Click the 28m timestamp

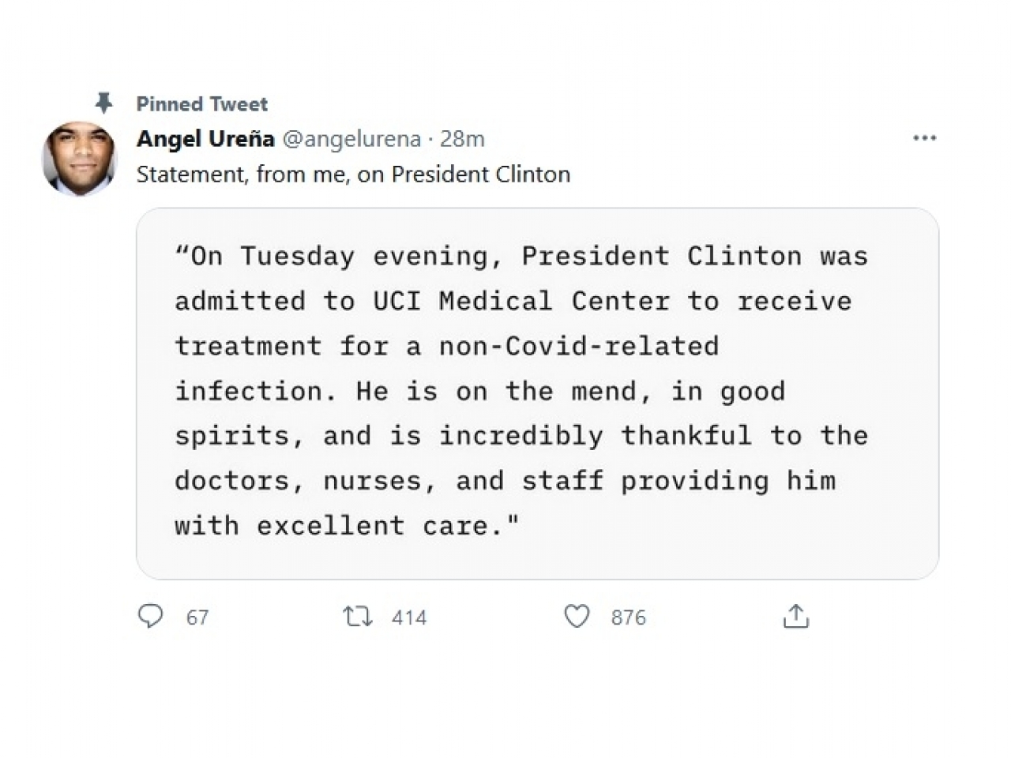[462, 139]
